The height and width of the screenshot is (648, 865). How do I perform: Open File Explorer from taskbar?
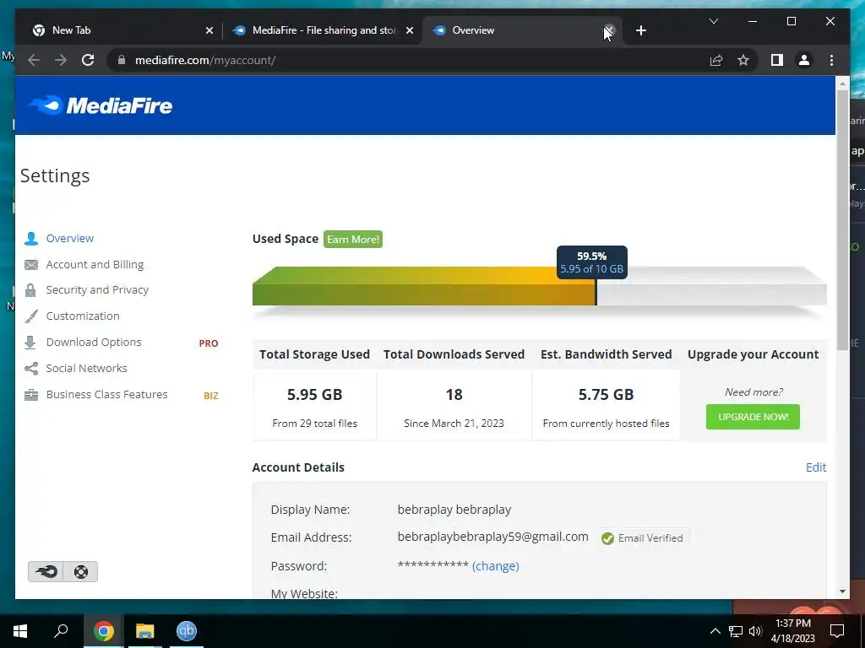145,631
